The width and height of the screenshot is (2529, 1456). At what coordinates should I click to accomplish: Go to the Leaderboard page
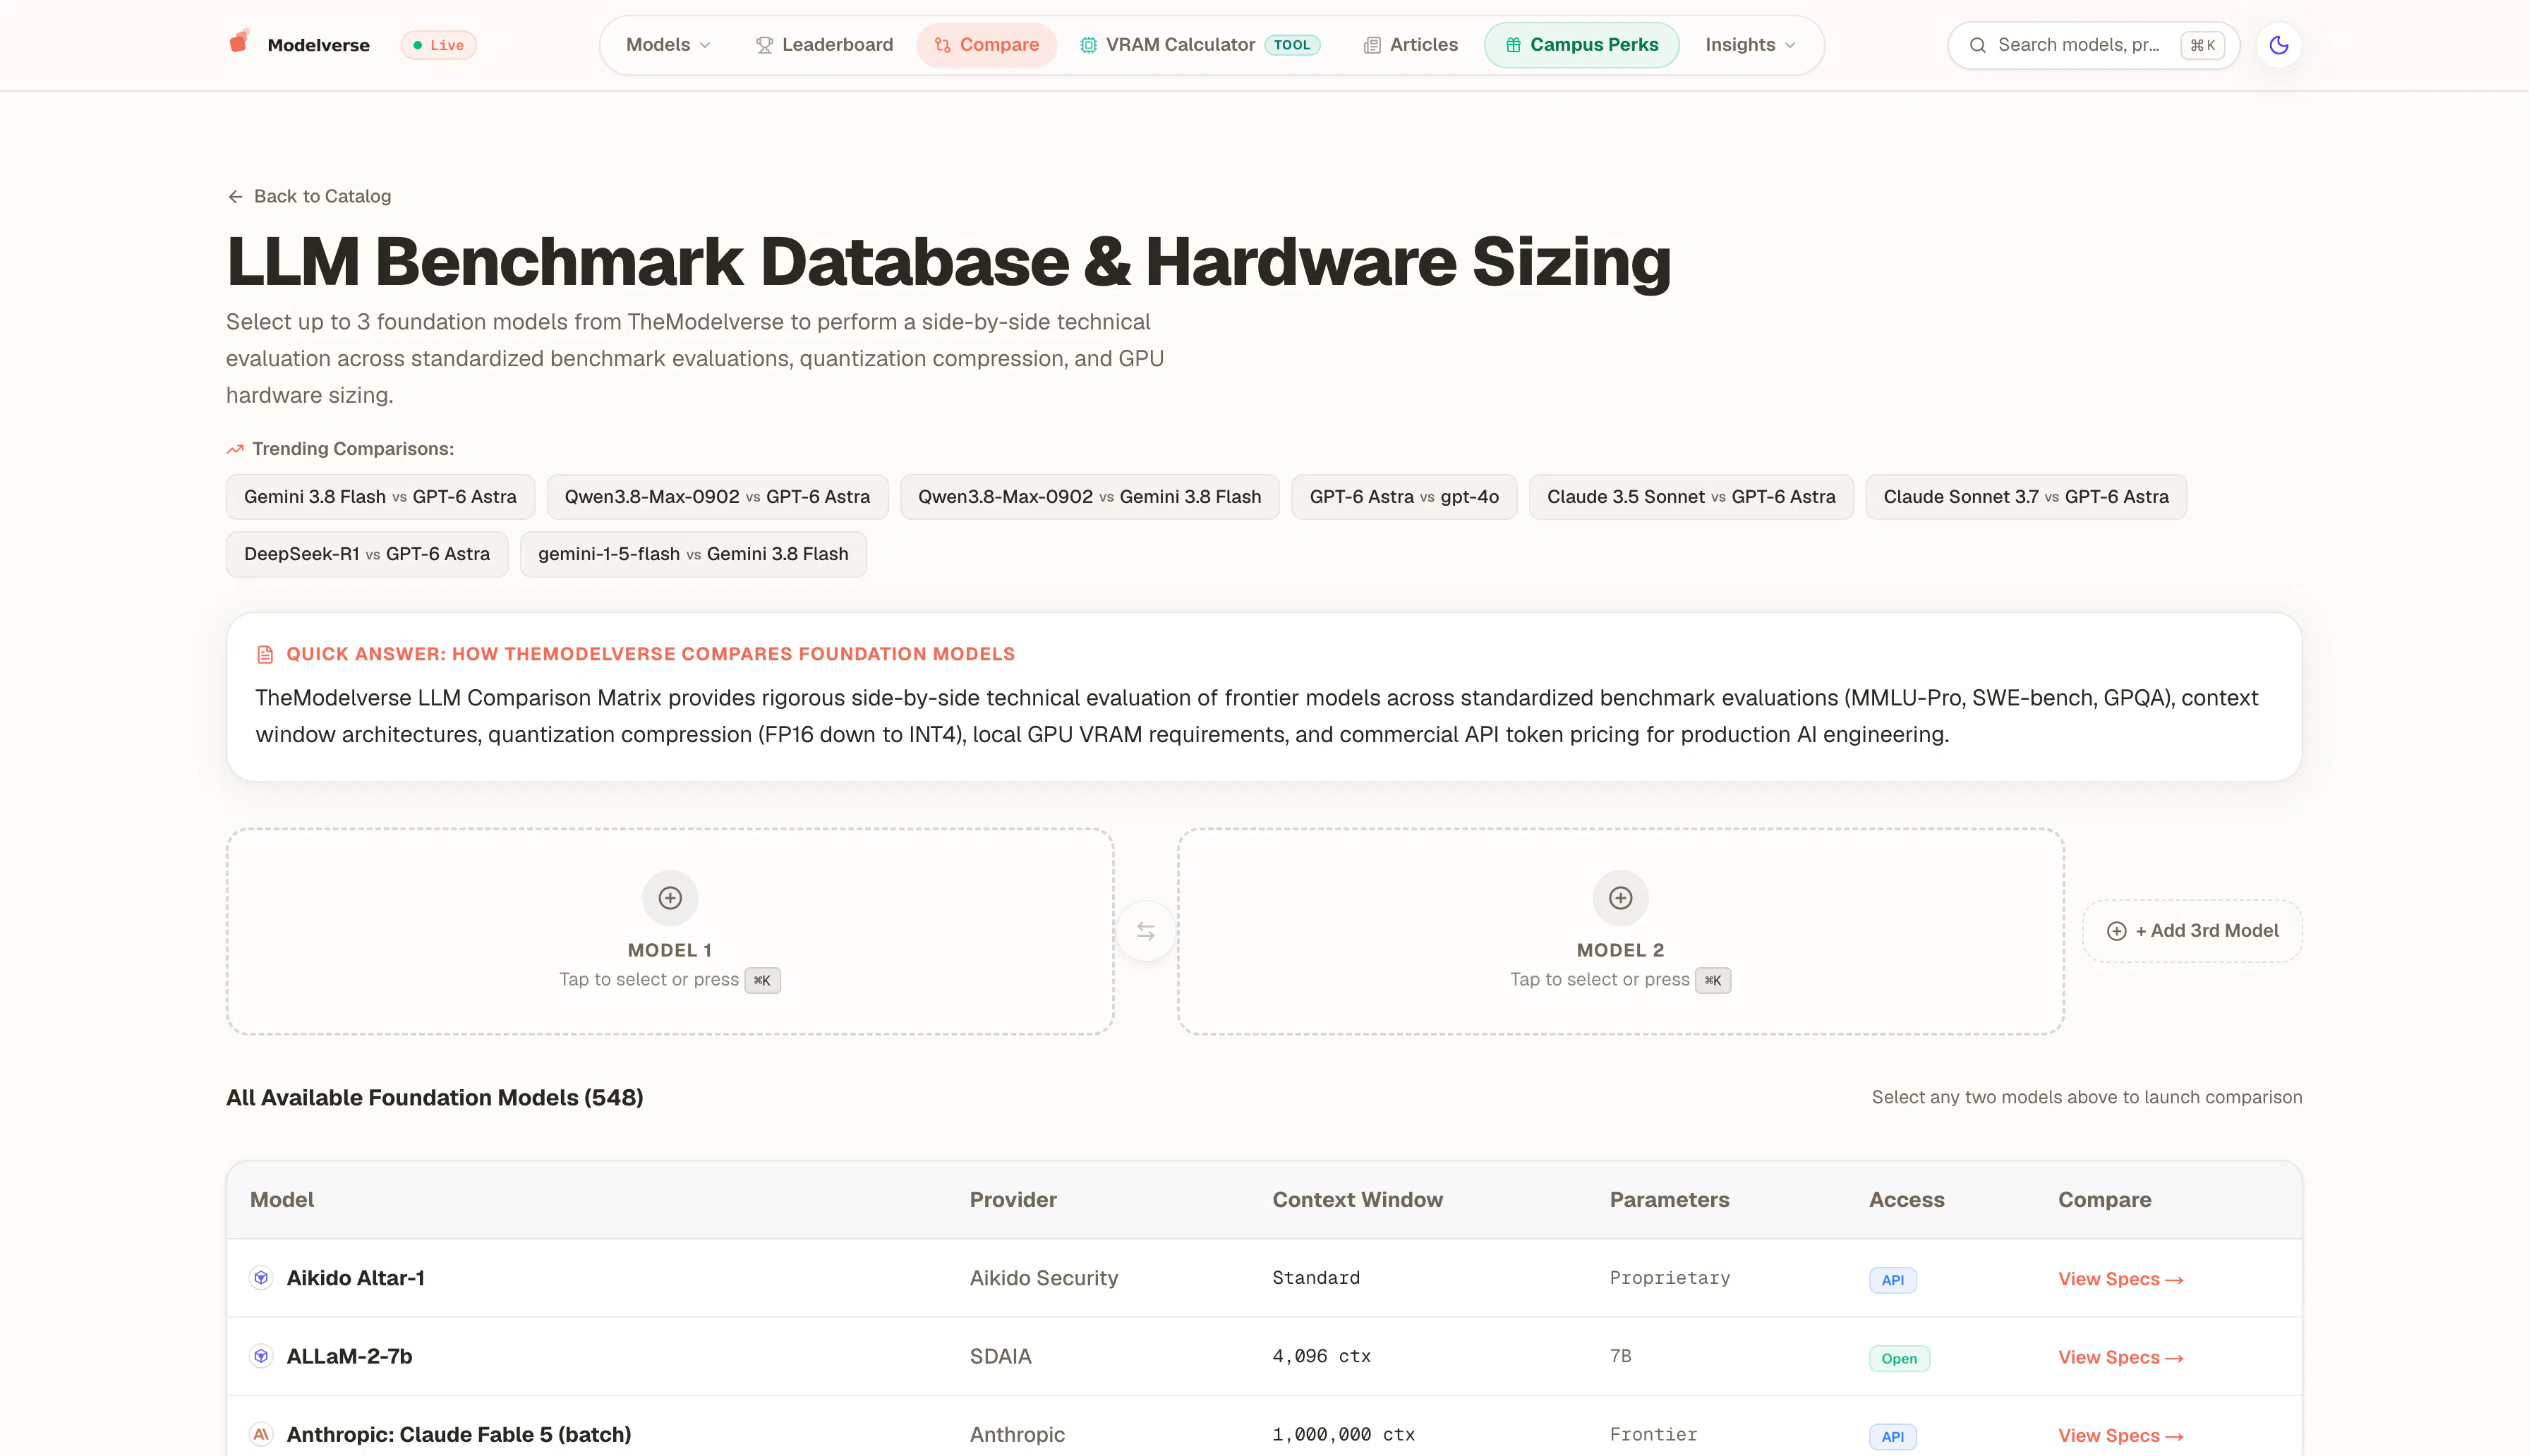point(824,45)
